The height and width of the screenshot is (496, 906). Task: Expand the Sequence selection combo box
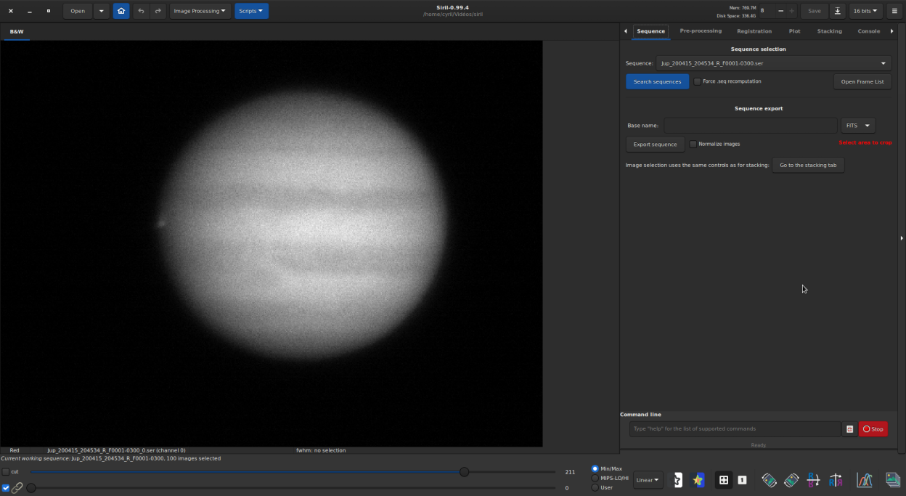(x=774, y=63)
